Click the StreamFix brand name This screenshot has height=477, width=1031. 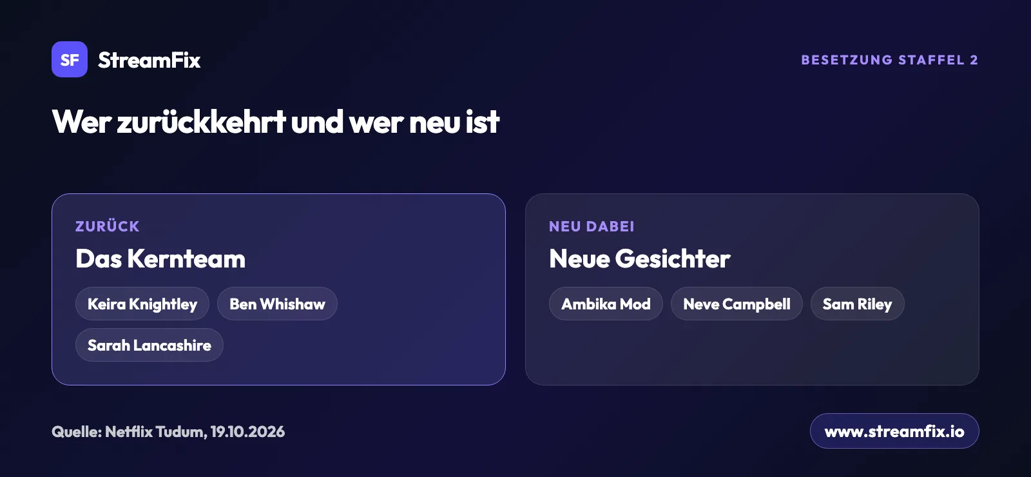(149, 60)
